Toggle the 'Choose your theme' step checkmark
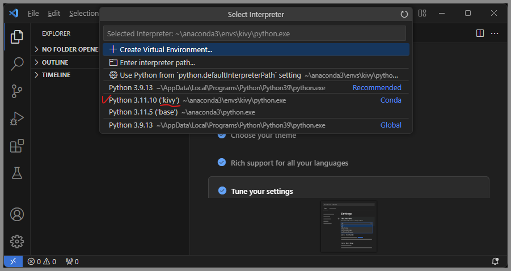 coord(222,135)
